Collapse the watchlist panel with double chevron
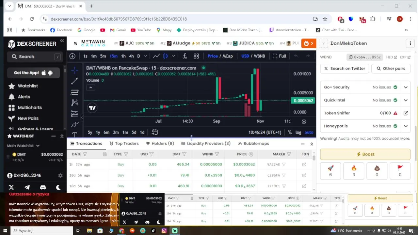 tap(62, 136)
